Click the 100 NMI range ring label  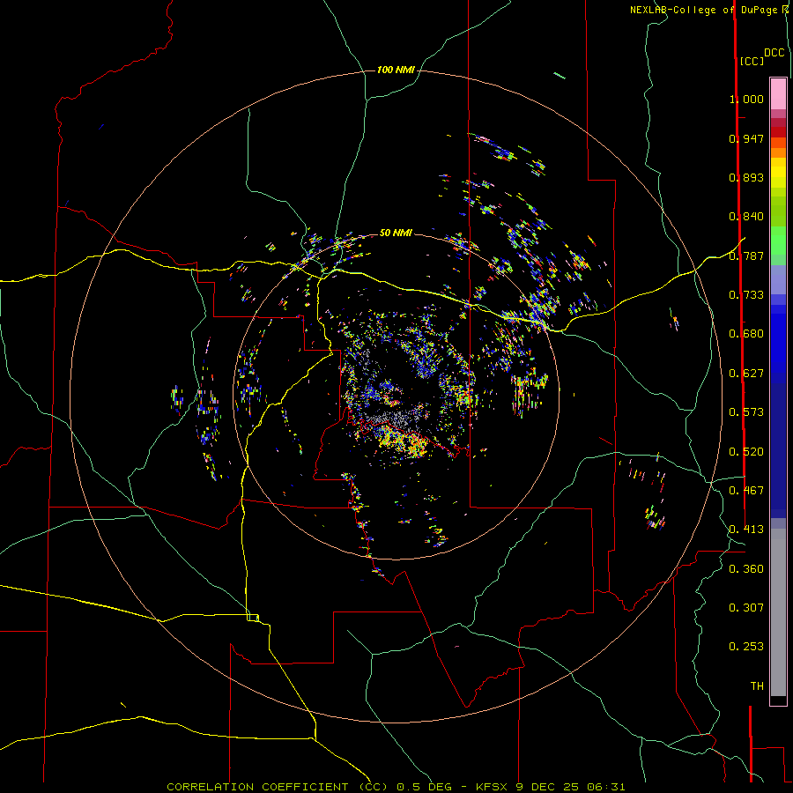click(x=396, y=70)
